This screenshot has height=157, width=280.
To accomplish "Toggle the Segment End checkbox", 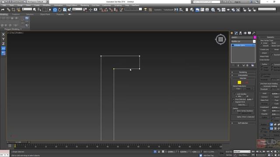I will click(234, 102).
